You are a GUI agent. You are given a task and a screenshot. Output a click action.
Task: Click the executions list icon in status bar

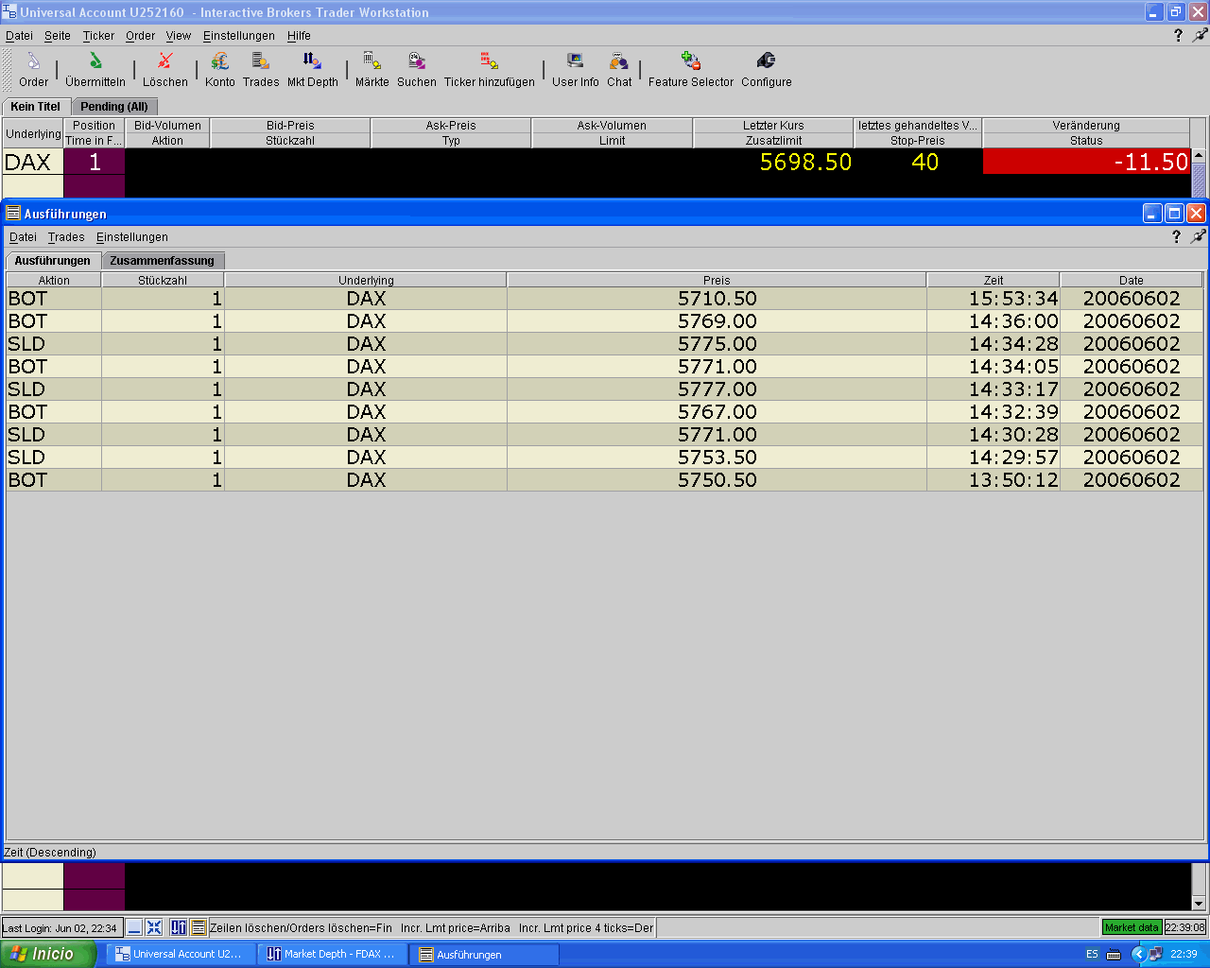click(x=198, y=927)
